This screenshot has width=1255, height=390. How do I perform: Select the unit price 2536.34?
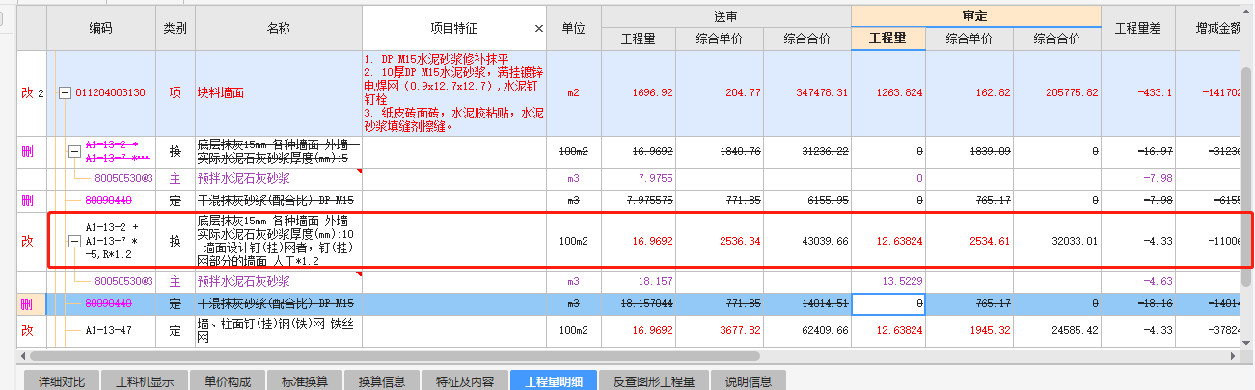pos(719,241)
